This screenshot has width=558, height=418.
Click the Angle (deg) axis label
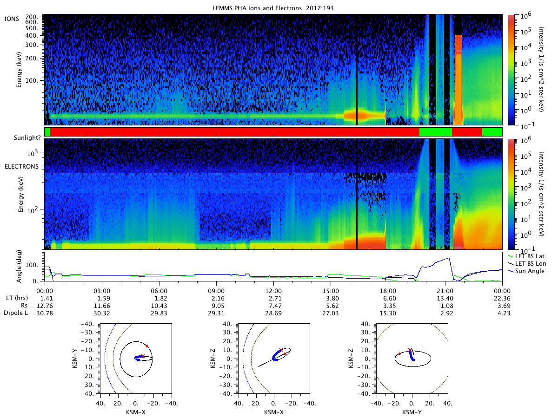click(20, 267)
